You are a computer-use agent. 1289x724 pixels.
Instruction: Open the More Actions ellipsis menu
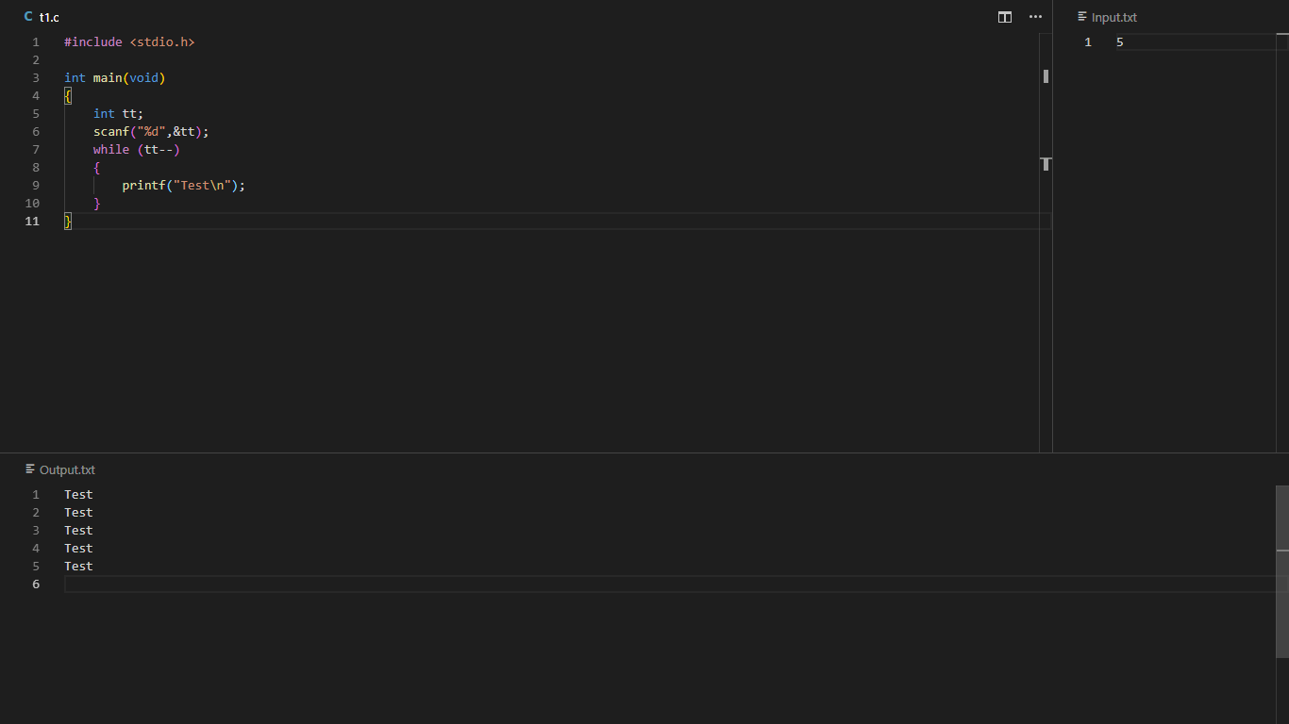pos(1035,17)
